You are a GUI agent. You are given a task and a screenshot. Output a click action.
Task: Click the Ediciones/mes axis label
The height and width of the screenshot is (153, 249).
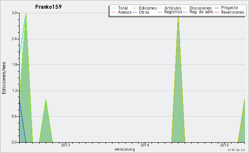(4, 78)
